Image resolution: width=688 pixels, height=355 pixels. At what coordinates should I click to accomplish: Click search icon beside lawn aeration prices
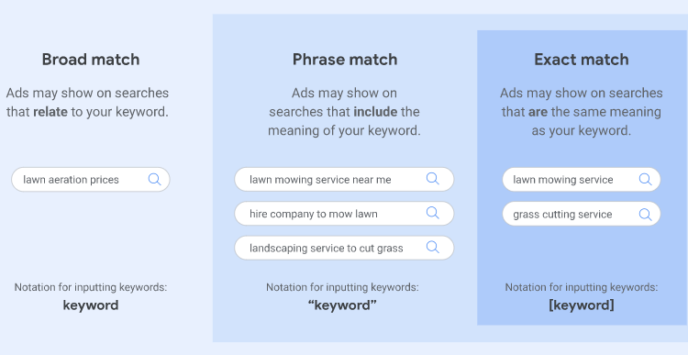(154, 179)
